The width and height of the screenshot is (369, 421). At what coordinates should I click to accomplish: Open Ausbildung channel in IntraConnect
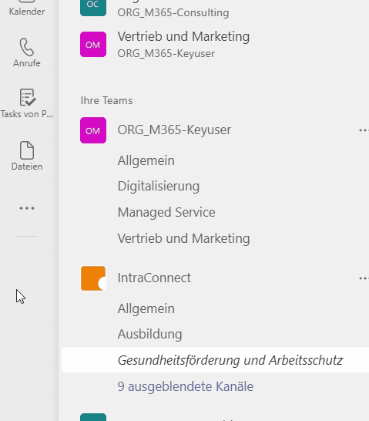[150, 335]
